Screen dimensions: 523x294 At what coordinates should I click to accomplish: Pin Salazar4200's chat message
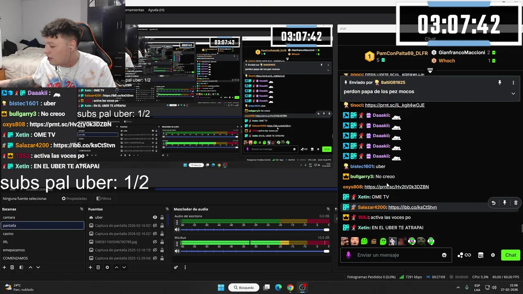point(505,203)
